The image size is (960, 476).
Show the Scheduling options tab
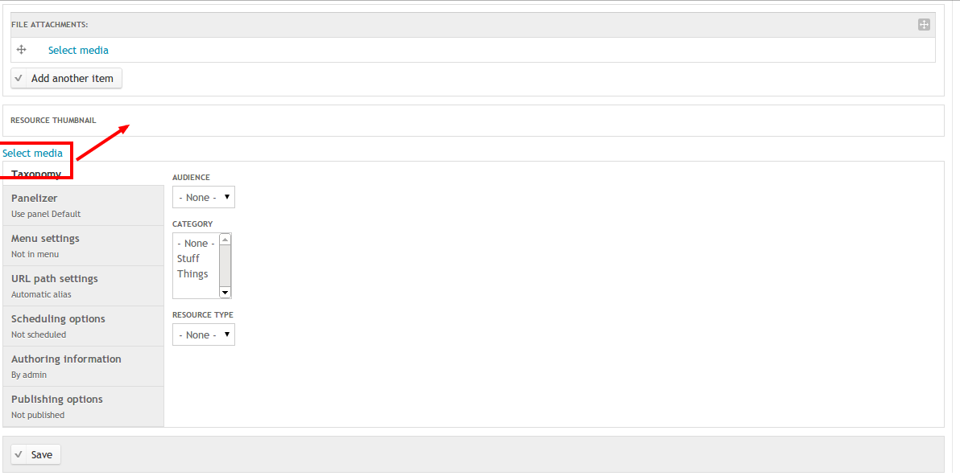pyautogui.click(x=83, y=326)
